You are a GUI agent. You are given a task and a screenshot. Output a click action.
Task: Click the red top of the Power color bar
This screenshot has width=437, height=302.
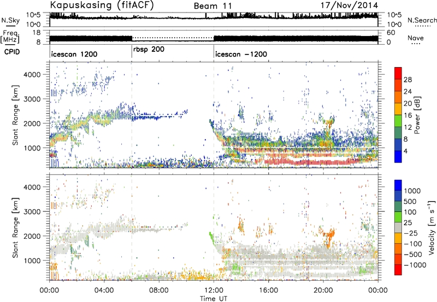(x=398, y=73)
